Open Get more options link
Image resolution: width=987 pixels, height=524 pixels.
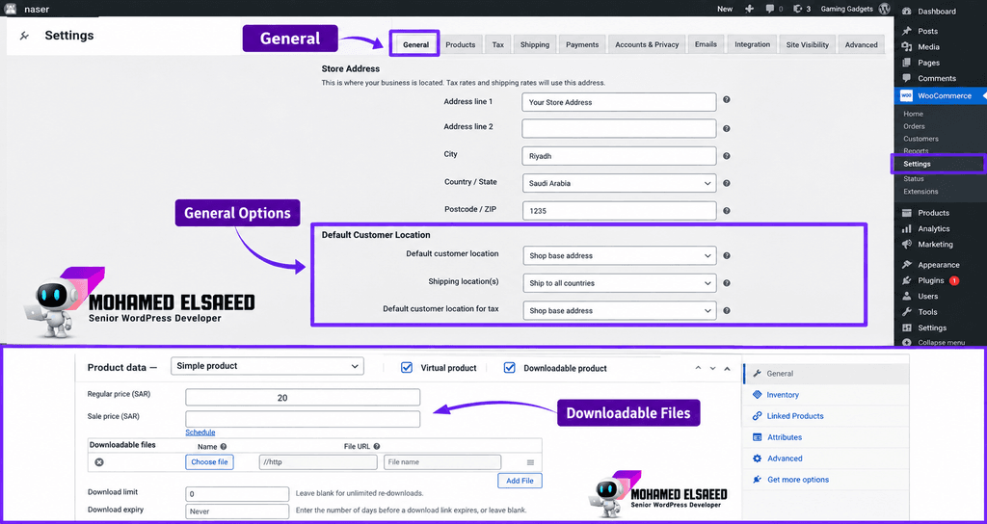pyautogui.click(x=798, y=480)
